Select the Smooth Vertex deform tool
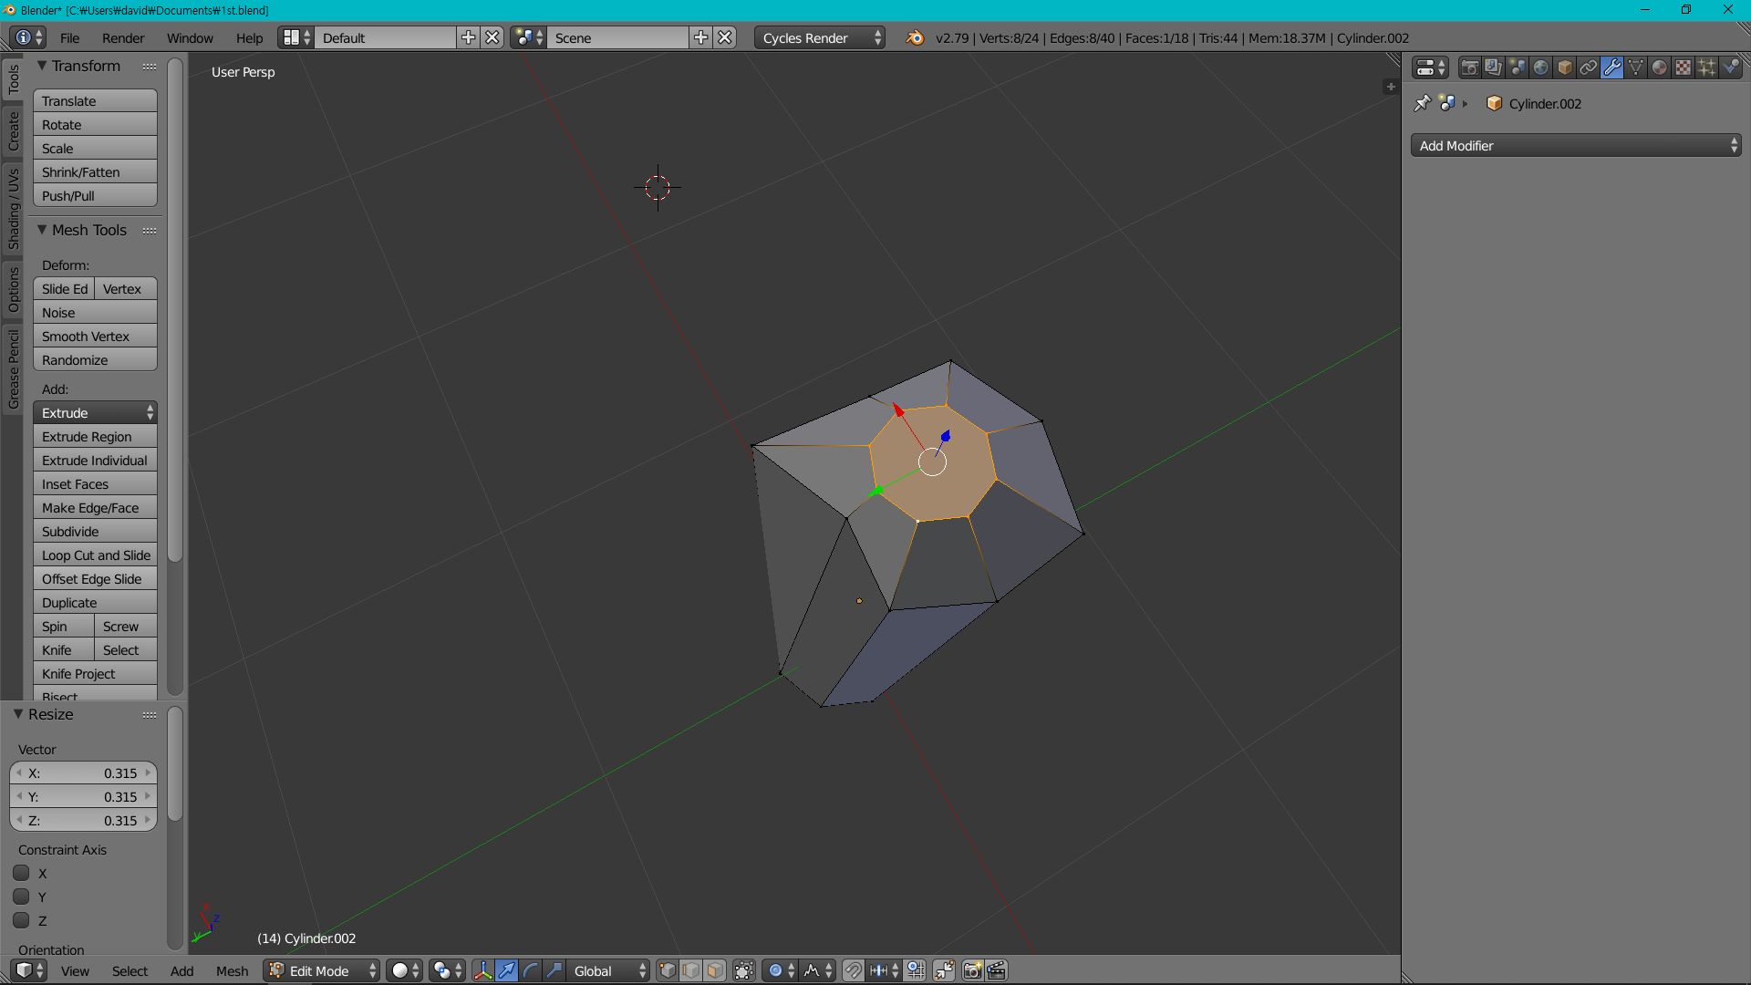This screenshot has width=1751, height=985. tap(96, 336)
